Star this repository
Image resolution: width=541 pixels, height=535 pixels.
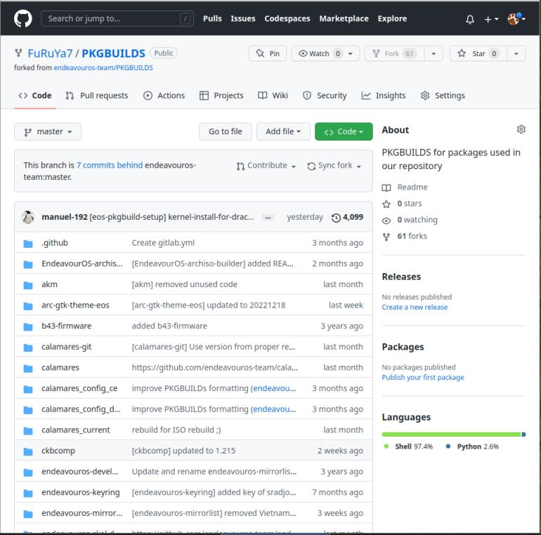478,53
